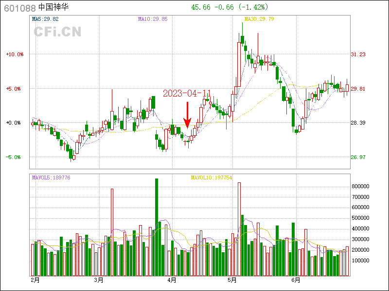Click the 600000 volume axis label
The image size is (389, 291).
360,208
